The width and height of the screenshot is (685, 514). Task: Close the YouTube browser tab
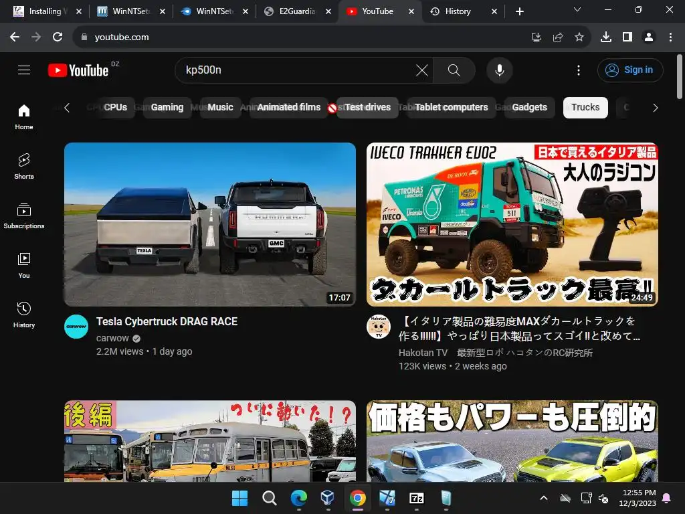(411, 11)
